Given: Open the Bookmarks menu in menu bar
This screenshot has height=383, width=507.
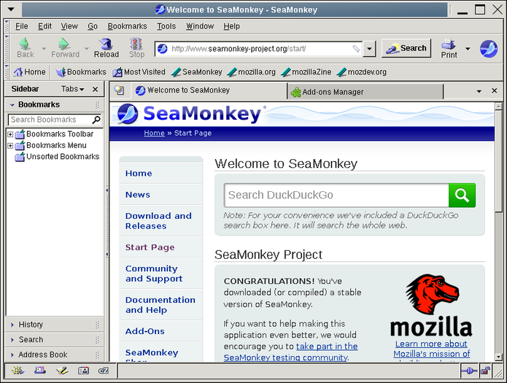Looking at the screenshot, I should (127, 26).
